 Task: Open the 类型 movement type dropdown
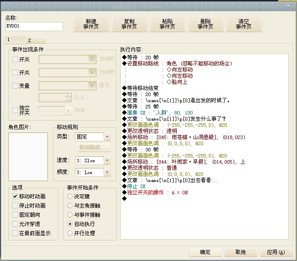tap(107, 137)
